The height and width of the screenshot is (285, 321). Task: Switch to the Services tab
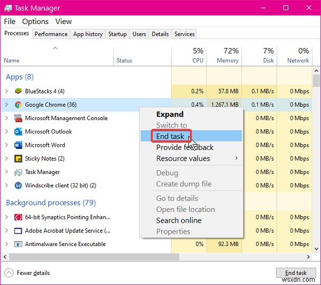(x=185, y=34)
